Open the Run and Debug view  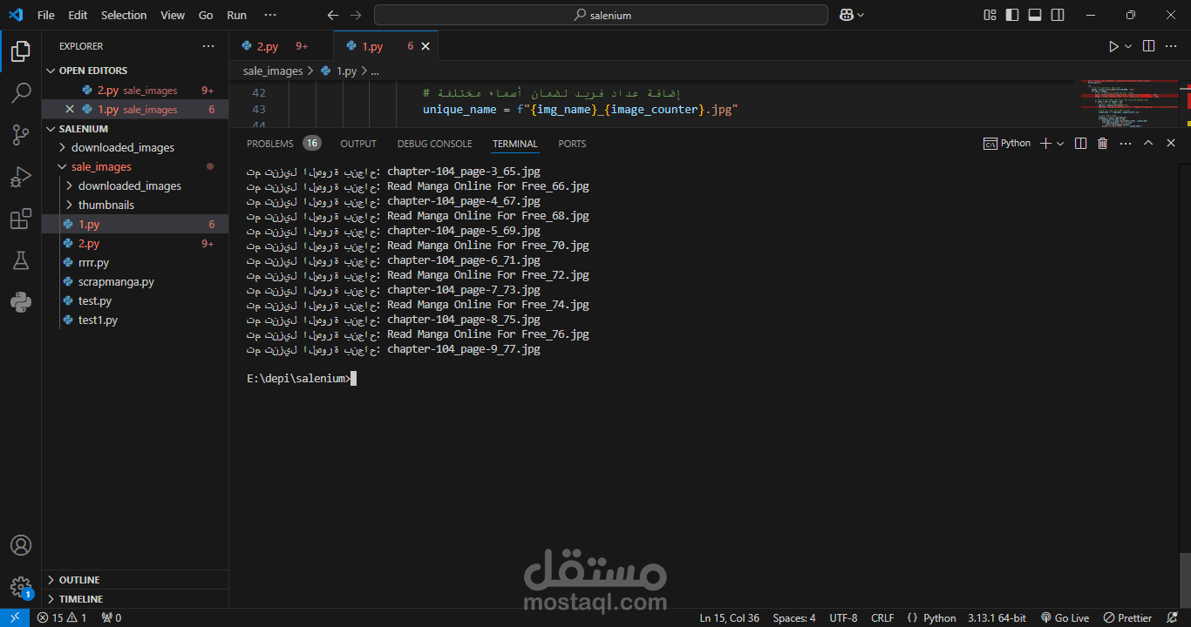click(x=21, y=176)
